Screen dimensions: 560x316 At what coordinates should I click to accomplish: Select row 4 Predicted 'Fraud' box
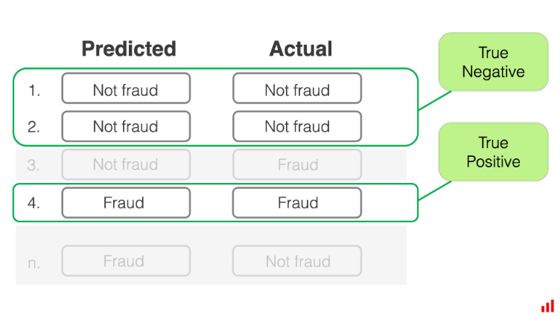click(x=126, y=202)
